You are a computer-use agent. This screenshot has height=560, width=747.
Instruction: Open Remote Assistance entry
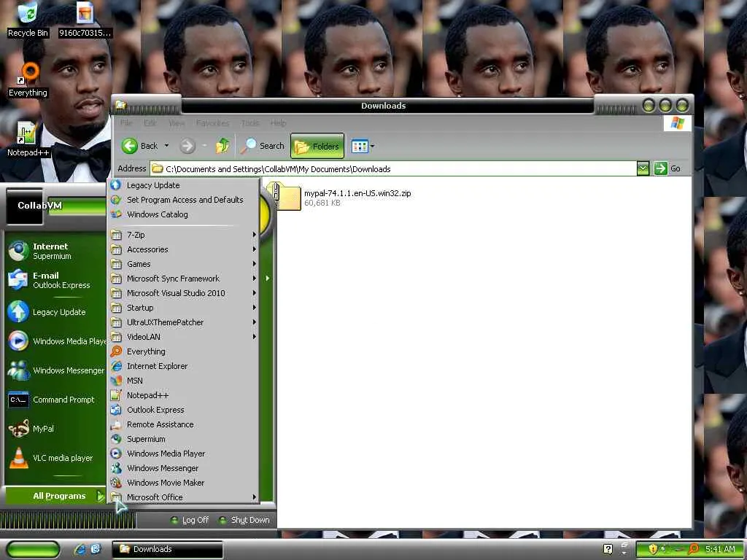[x=184, y=424]
